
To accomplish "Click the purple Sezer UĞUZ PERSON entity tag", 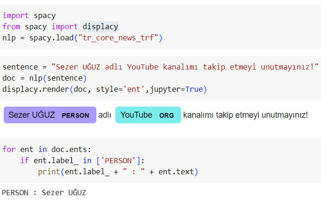I will tap(50, 115).
